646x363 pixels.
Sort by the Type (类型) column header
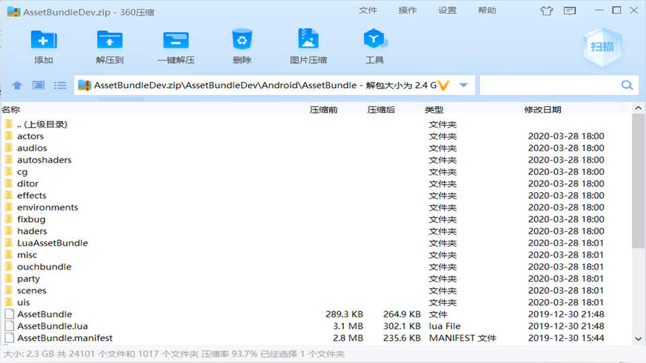[x=434, y=110]
